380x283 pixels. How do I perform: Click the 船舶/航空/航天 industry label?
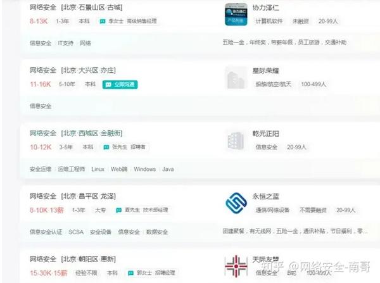(273, 84)
